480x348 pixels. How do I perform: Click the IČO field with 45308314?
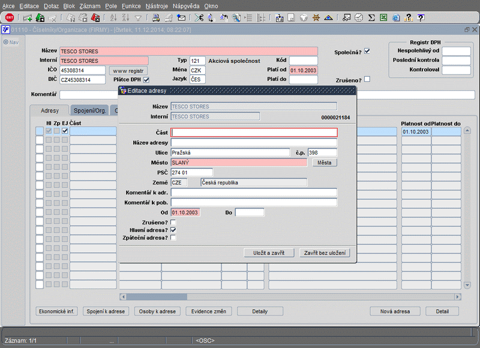(82, 71)
